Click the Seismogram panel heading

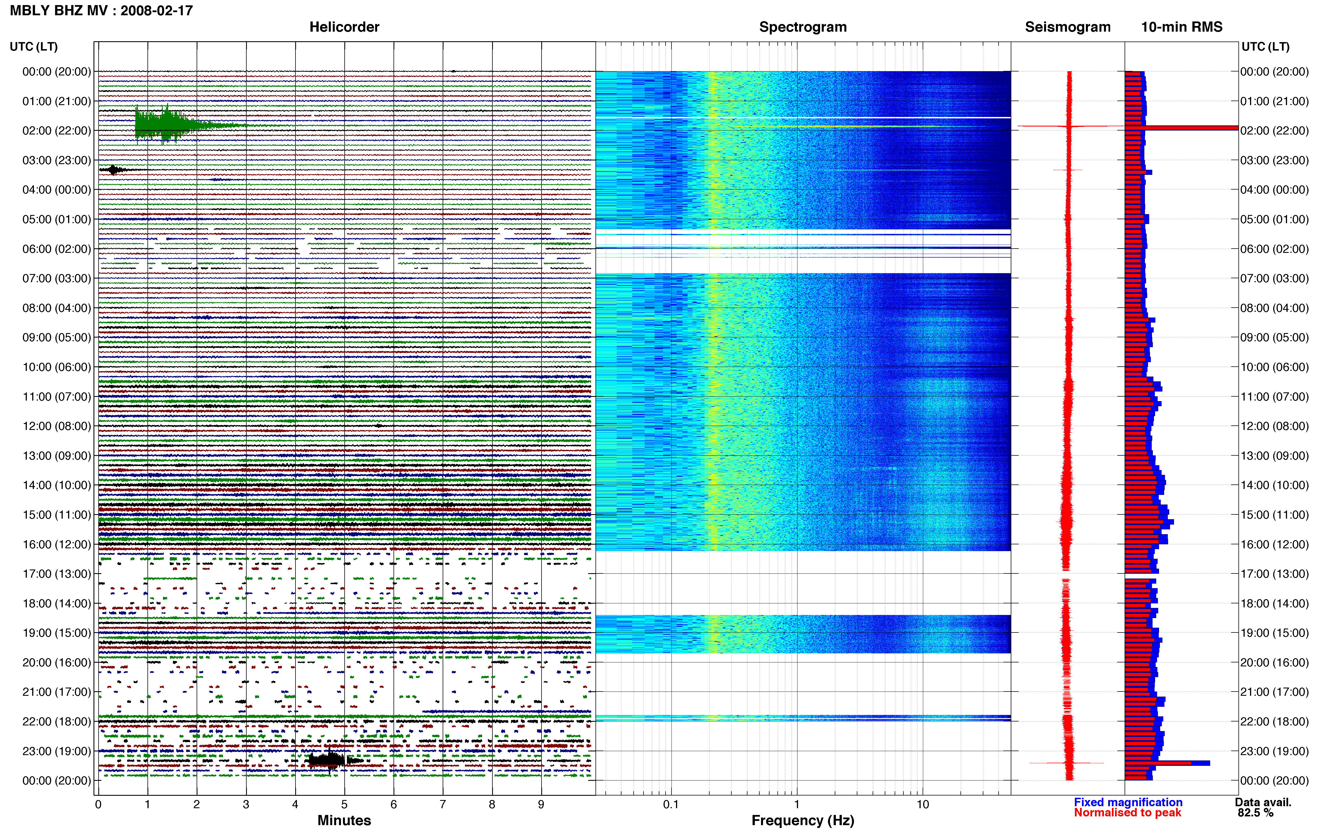tap(1067, 27)
